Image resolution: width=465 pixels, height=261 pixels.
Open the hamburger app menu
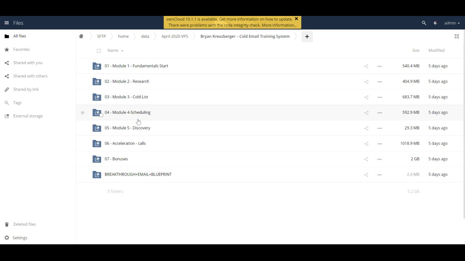pos(7,23)
